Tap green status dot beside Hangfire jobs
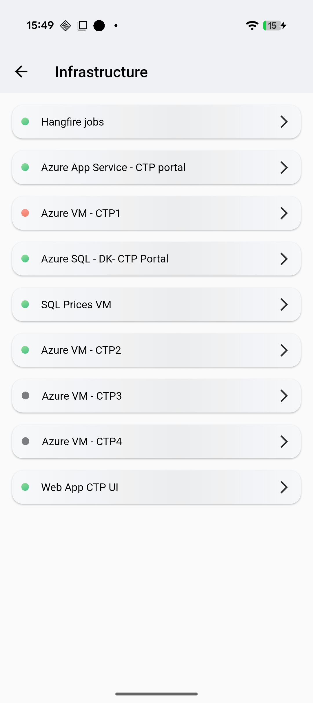313x703 pixels. [x=25, y=122]
